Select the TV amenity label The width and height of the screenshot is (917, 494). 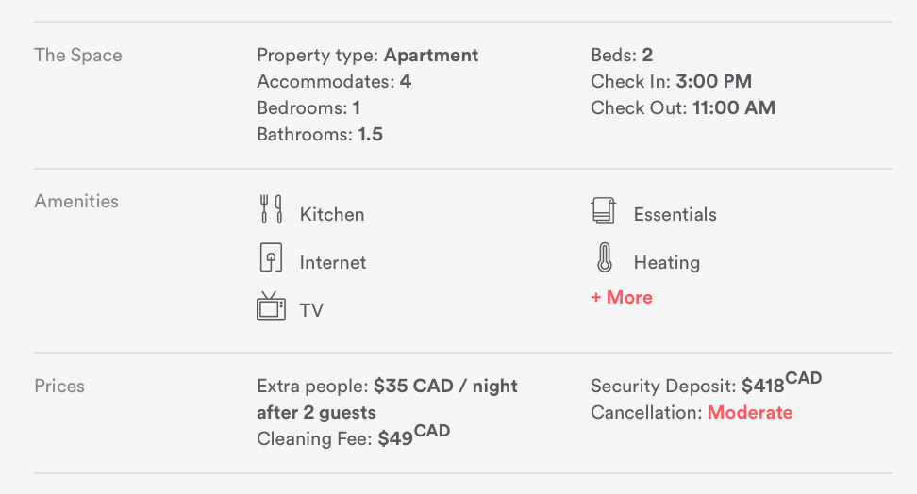coord(311,310)
